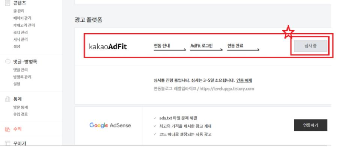Image resolution: width=339 pixels, height=155 pixels.
Task: Click the text '심사를 진행 중입니다. 심사는 3~5일 소요됩니다.'
Action: pos(194,80)
